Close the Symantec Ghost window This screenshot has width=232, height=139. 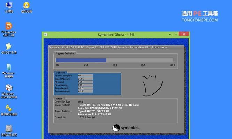pos(184,34)
